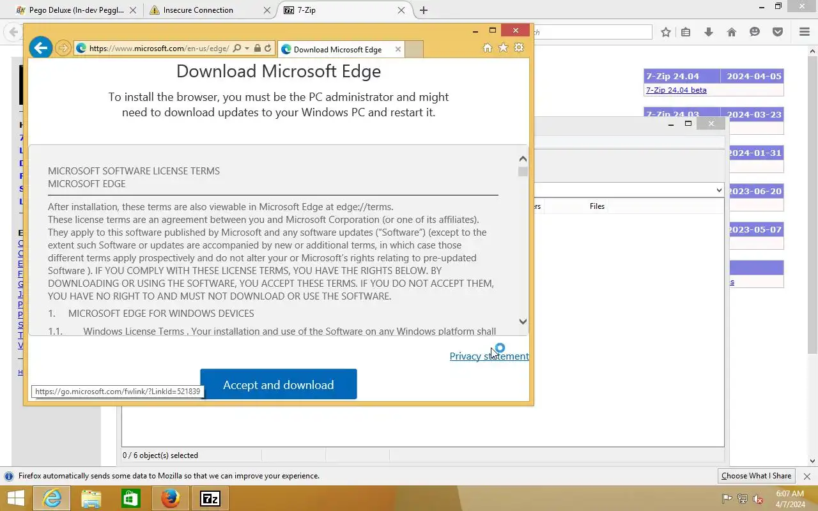Bookmark this page with Firefox star
This screenshot has height=511, width=818.
click(666, 32)
